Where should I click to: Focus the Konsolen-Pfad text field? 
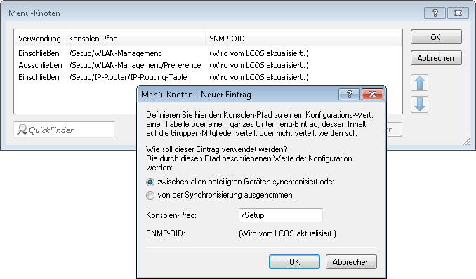(x=281, y=215)
